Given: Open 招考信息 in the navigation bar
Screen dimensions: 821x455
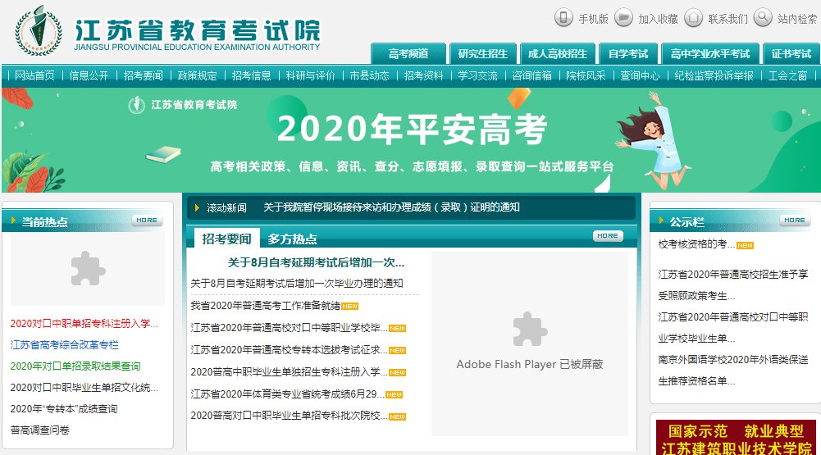Looking at the screenshot, I should pos(252,76).
